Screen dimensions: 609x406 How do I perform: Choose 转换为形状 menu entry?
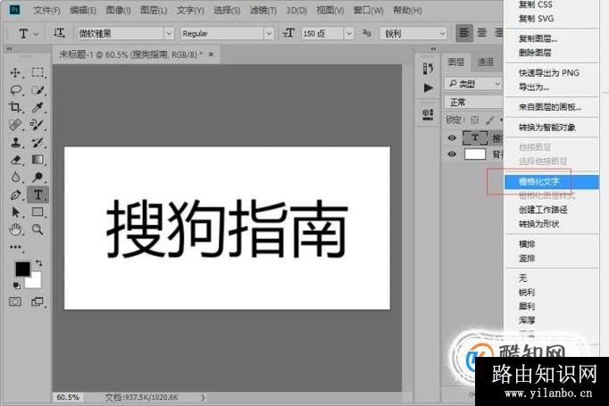(x=552, y=224)
